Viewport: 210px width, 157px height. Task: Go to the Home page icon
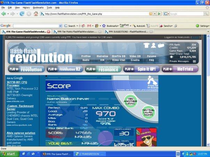tap(36, 14)
